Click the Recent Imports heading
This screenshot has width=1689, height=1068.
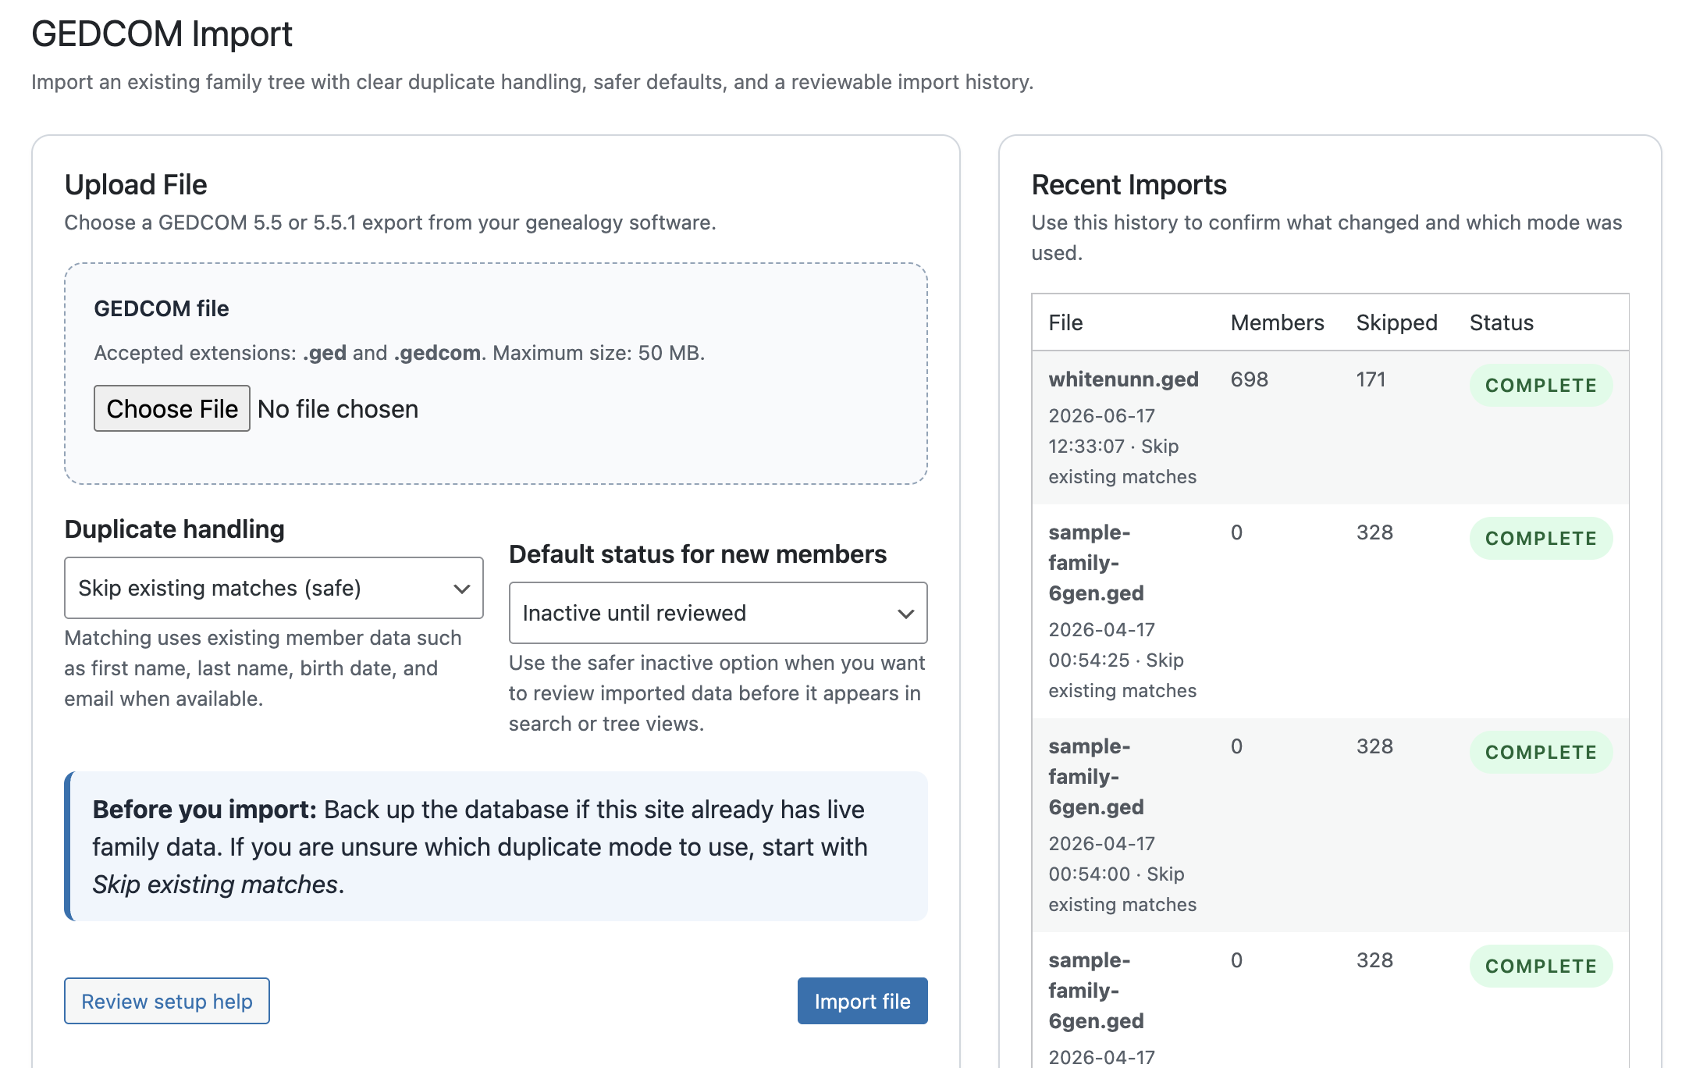(x=1129, y=185)
